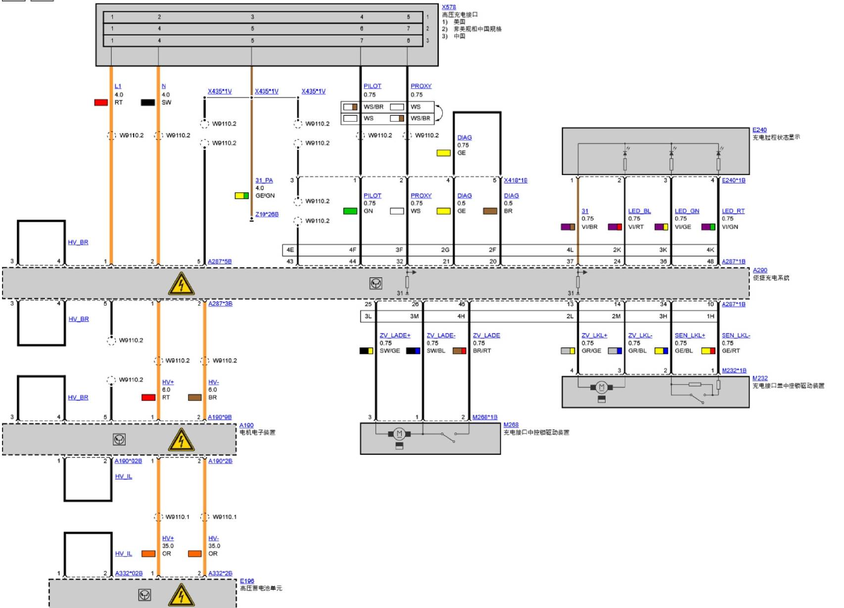The width and height of the screenshot is (844, 608).
Task: Open the ZV_LKL+ signal link
Action: click(x=594, y=335)
